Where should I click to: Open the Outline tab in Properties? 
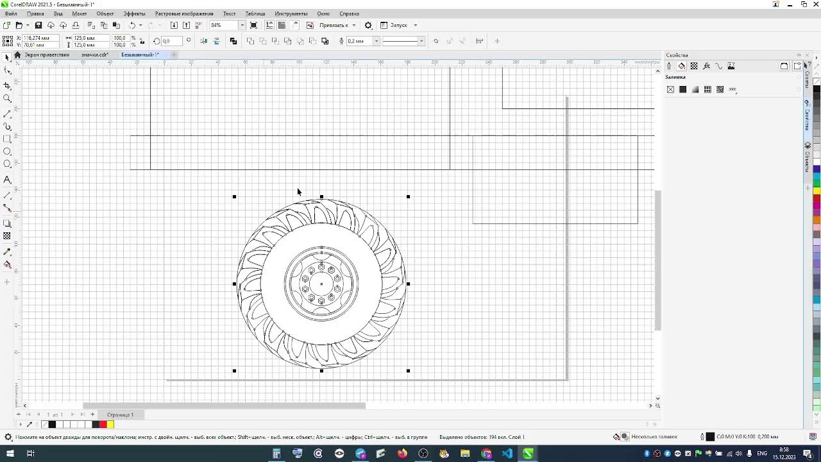(x=669, y=66)
